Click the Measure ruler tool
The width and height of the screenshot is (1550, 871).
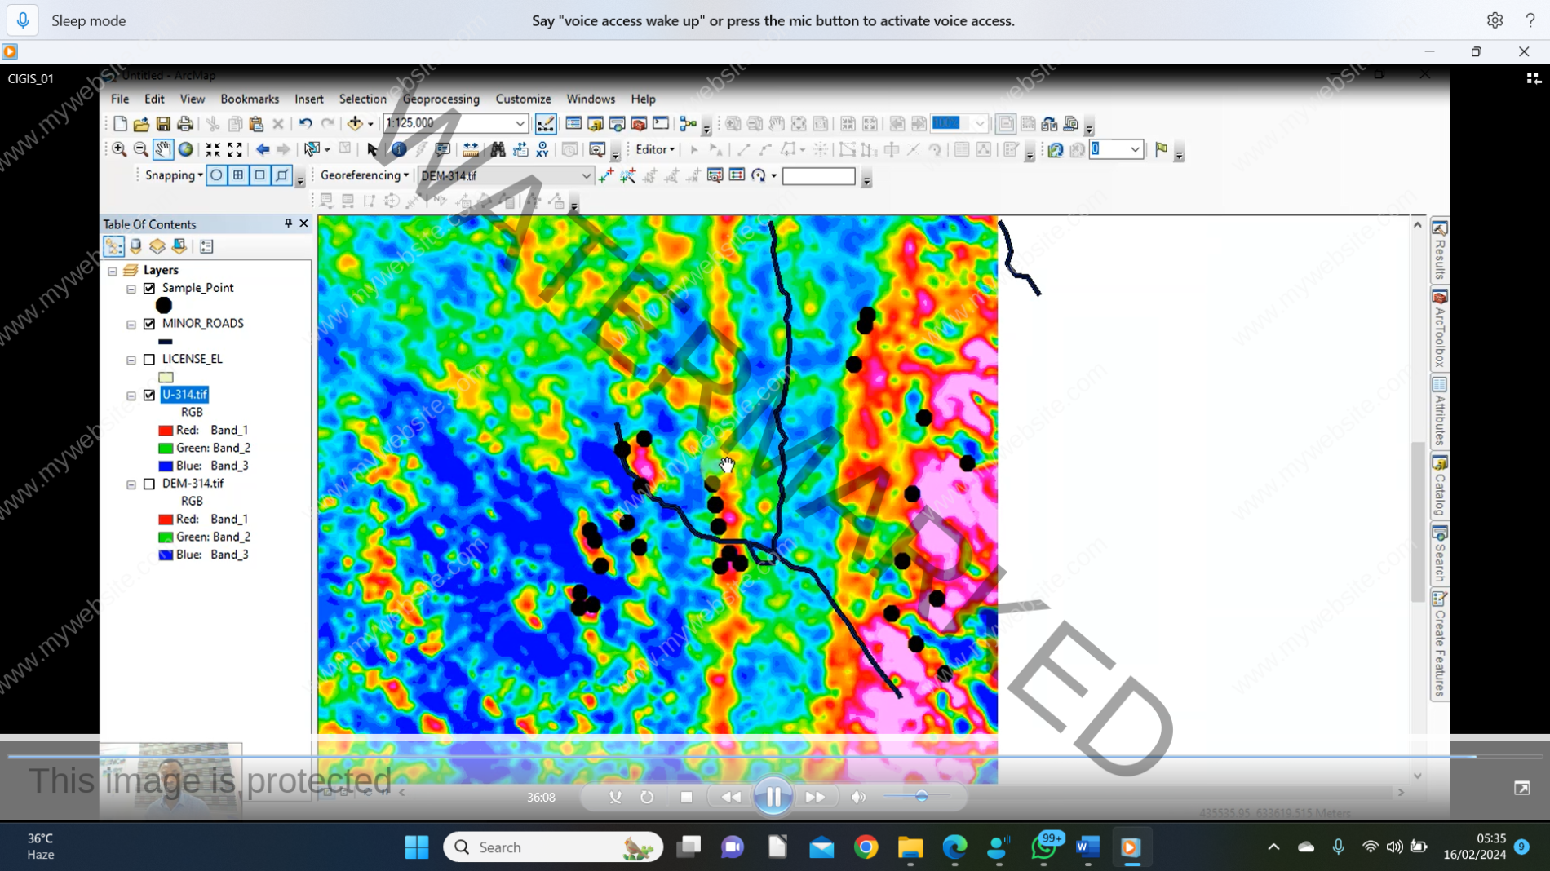[x=471, y=149]
